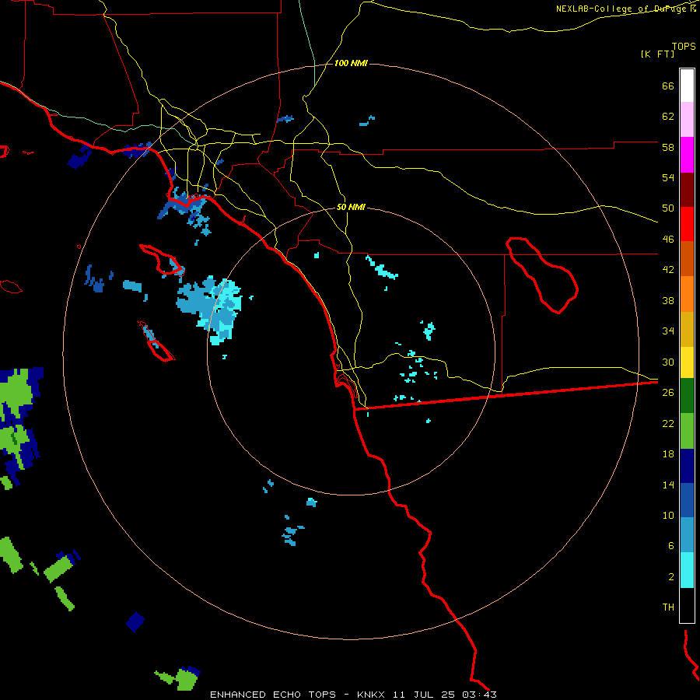Click the 50 legend label
The width and height of the screenshot is (700, 700).
[x=668, y=208]
